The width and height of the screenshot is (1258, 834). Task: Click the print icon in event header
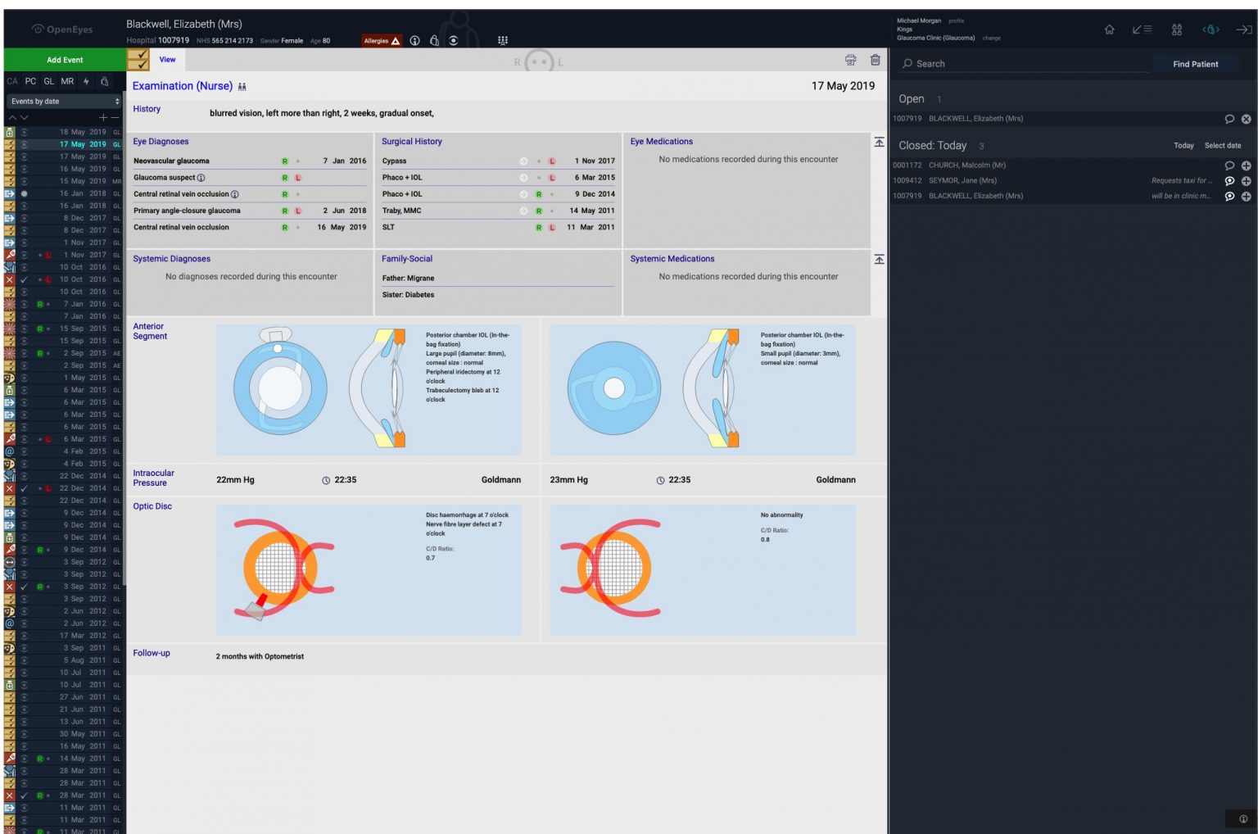pos(850,60)
